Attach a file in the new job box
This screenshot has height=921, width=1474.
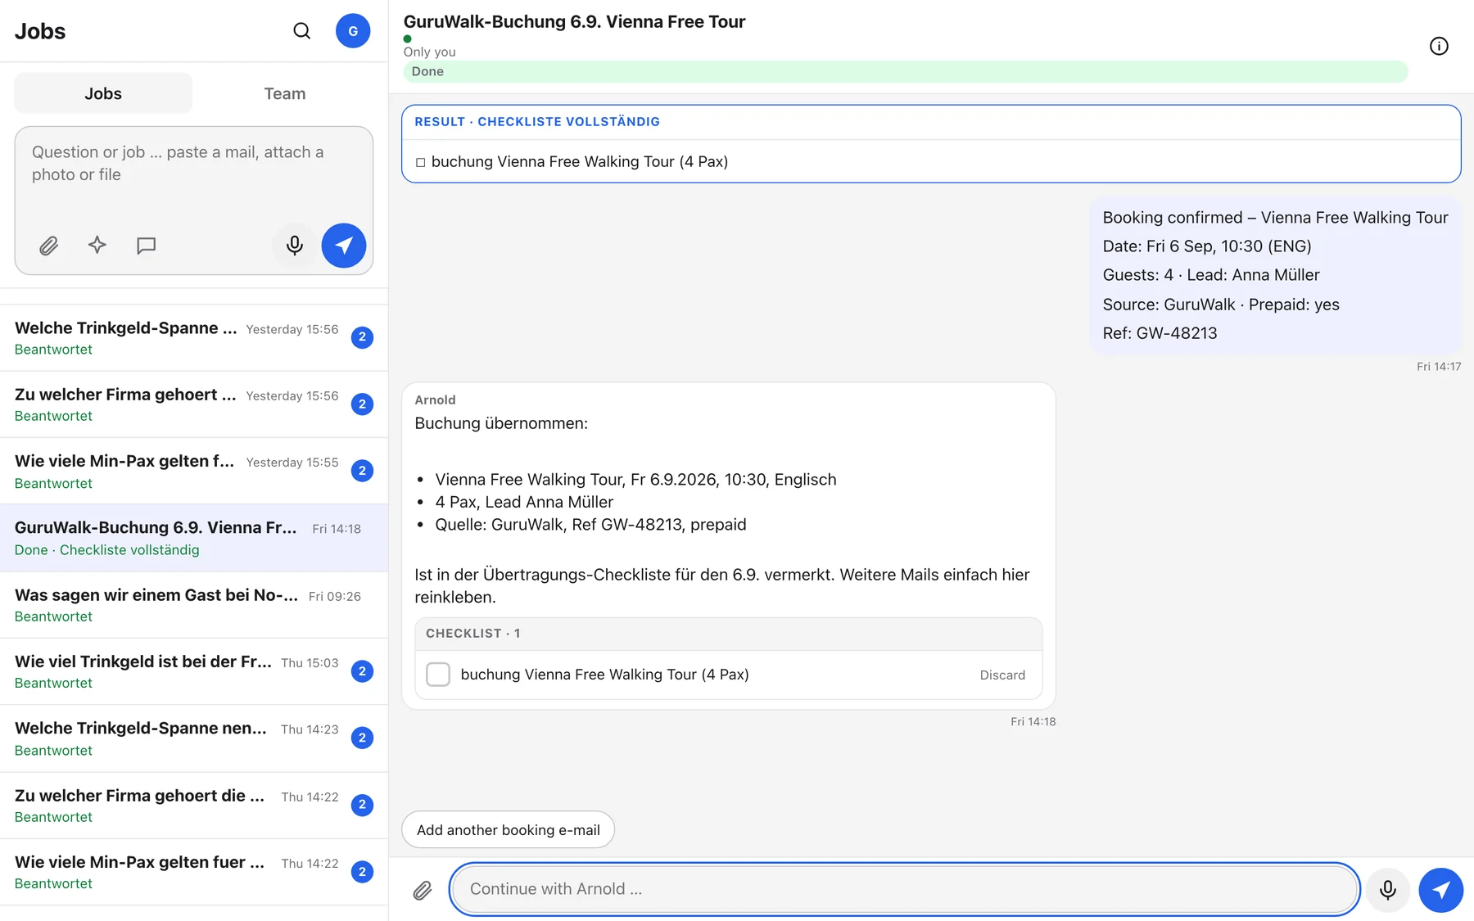tap(49, 246)
